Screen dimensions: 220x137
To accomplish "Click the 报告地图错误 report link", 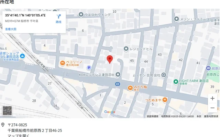I will tap(211, 116).
